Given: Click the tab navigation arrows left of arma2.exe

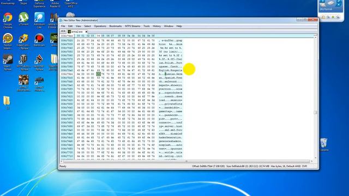Looking at the screenshot, I should [x=63, y=32].
